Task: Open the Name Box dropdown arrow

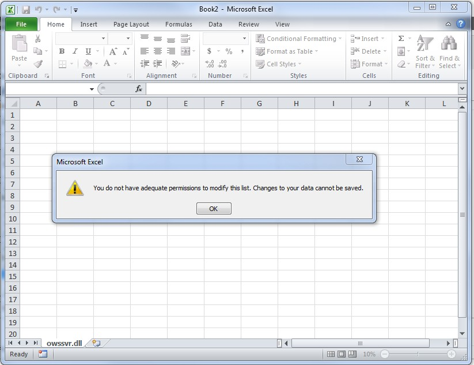Action: (92, 89)
